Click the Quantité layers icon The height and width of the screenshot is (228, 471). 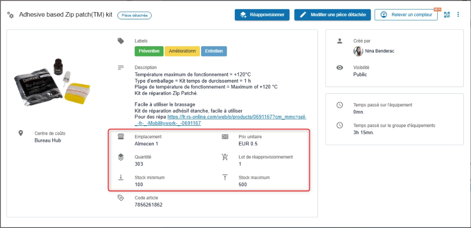tap(121, 157)
